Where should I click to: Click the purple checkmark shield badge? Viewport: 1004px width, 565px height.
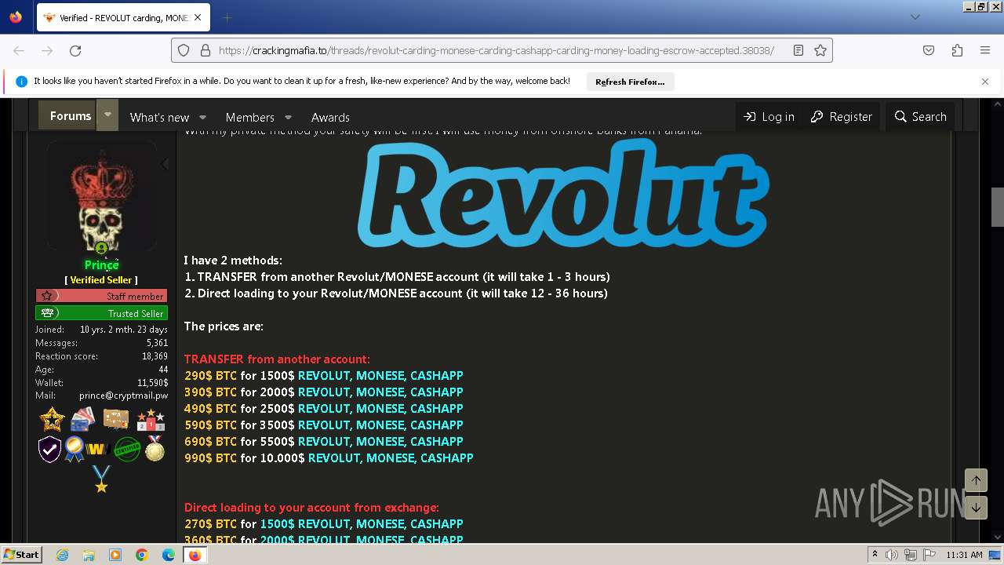(x=49, y=450)
